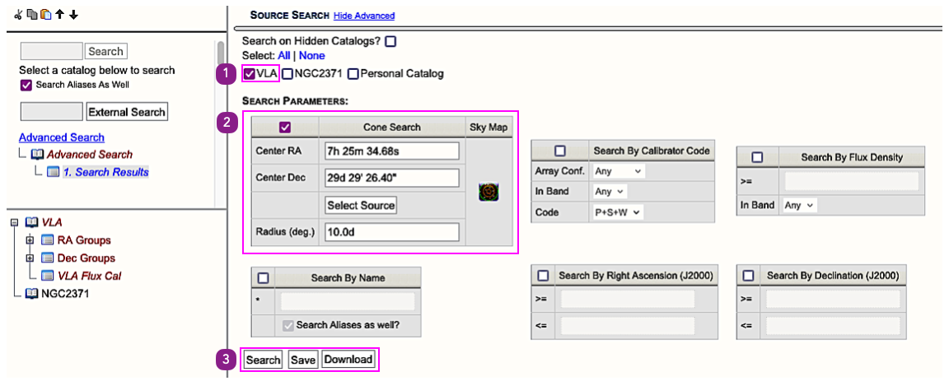Click the Hide Advanced link
The width and height of the screenshot is (949, 381).
coord(364,16)
